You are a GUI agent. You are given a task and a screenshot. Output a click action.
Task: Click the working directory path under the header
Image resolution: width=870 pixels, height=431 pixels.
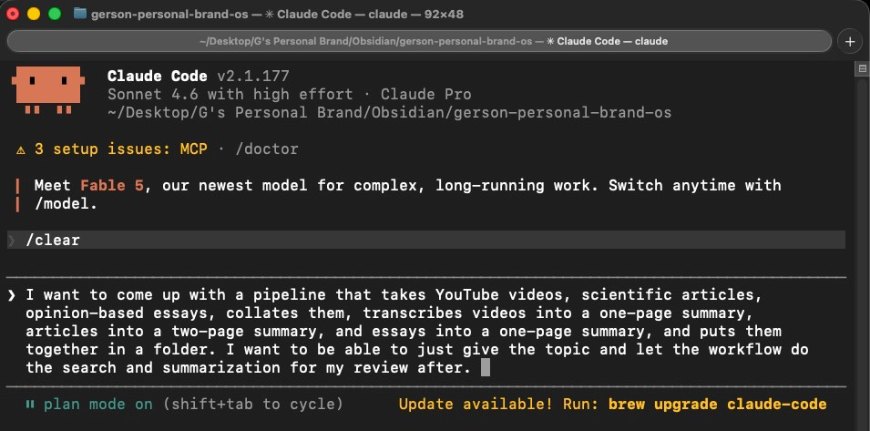pos(390,113)
